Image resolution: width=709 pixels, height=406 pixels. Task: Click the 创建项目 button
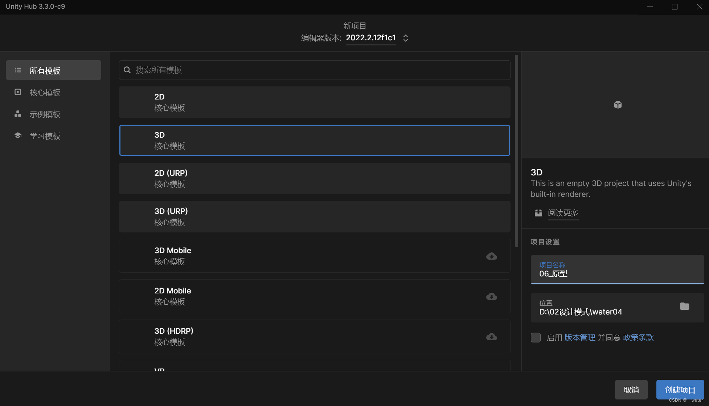(x=680, y=390)
